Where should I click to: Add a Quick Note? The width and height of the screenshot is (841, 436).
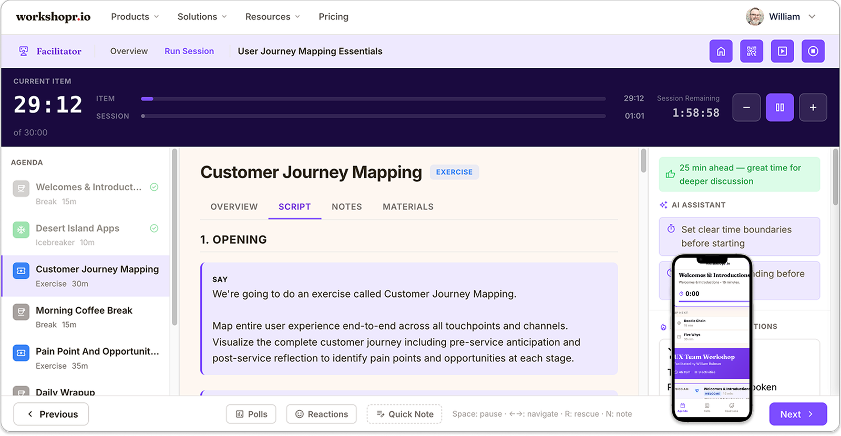point(405,414)
